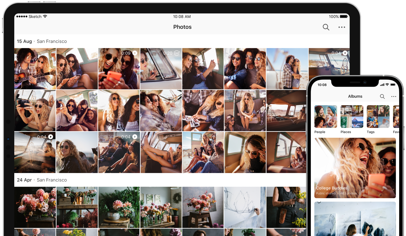
Task: Open the People album category
Action: [325, 117]
